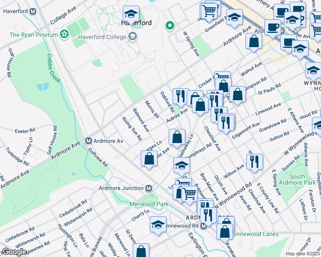Select the school marker below Humphreys Rd
The width and height of the screenshot is (321, 257).
click(182, 165)
